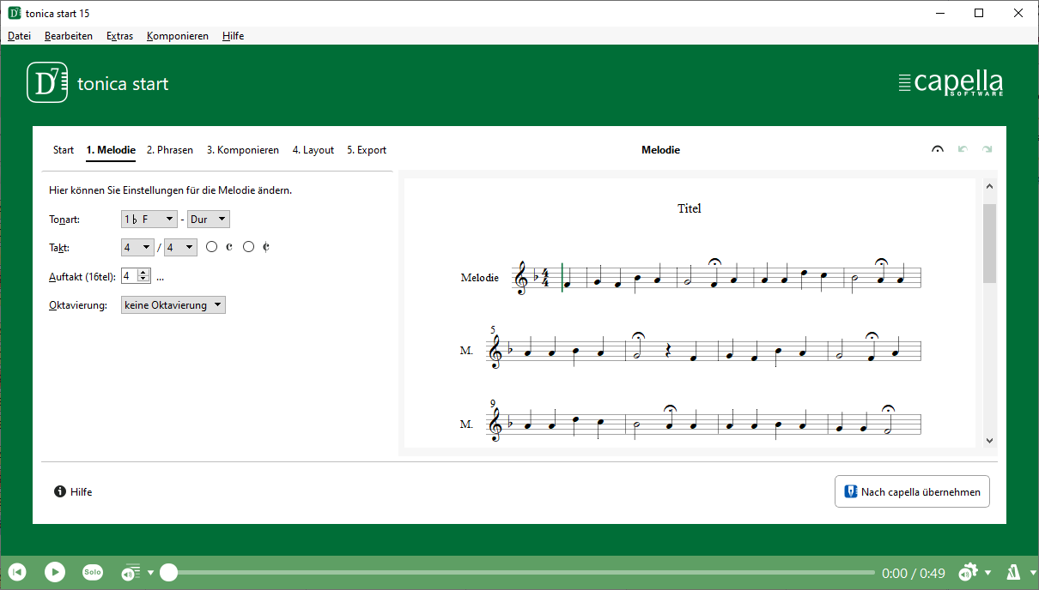Click Nach capella übernehmen button
The height and width of the screenshot is (590, 1039).
point(912,491)
